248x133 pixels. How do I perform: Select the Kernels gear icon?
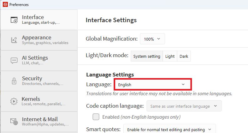[14, 101]
